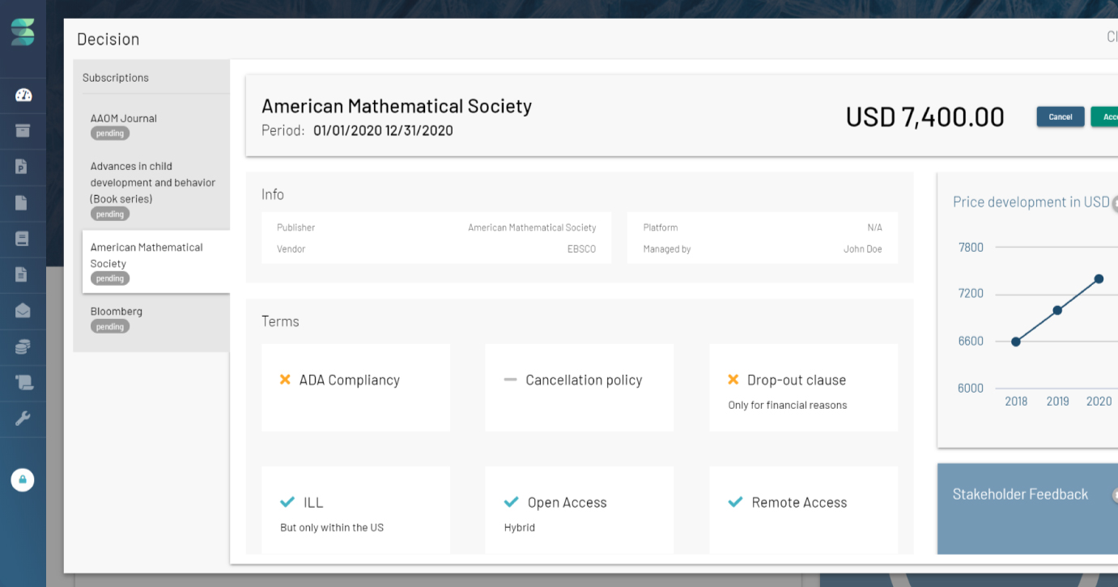
Task: Click the blue Cancel button
Action: click(1061, 117)
